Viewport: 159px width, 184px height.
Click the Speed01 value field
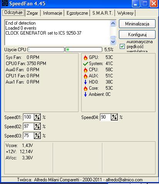(x=28, y=117)
